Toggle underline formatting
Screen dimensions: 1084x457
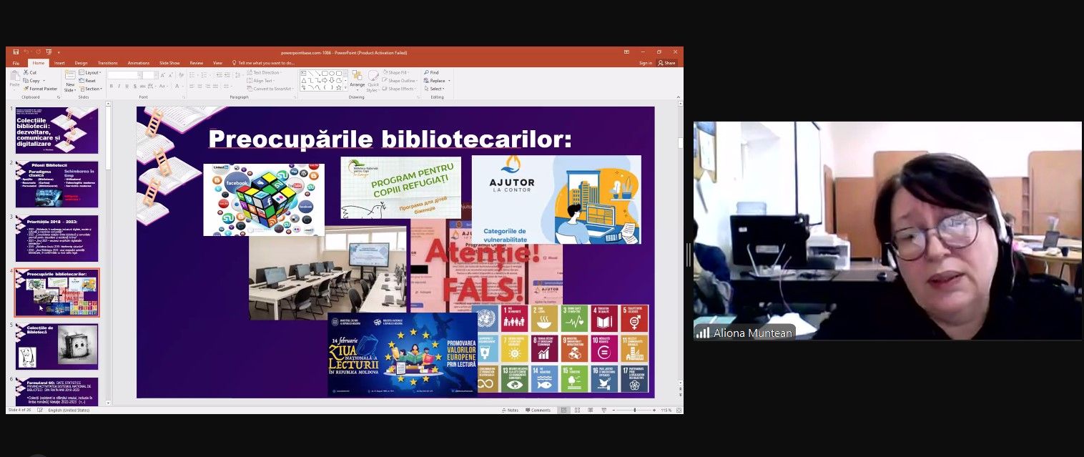tap(127, 86)
